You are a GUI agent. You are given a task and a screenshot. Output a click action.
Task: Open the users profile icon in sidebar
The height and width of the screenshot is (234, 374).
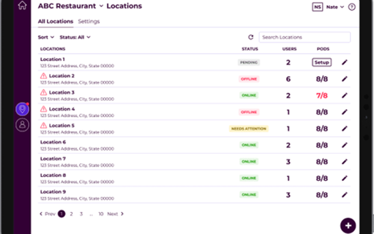[22, 125]
